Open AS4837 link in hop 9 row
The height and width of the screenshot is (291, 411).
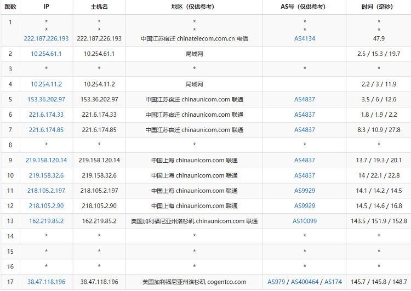(305, 160)
